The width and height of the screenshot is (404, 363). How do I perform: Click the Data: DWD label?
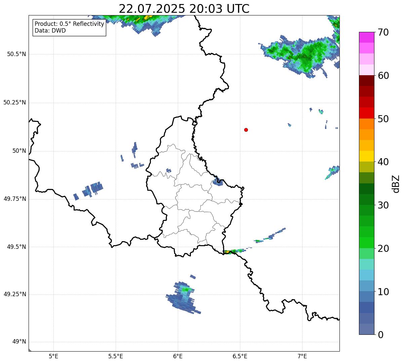(x=50, y=31)
